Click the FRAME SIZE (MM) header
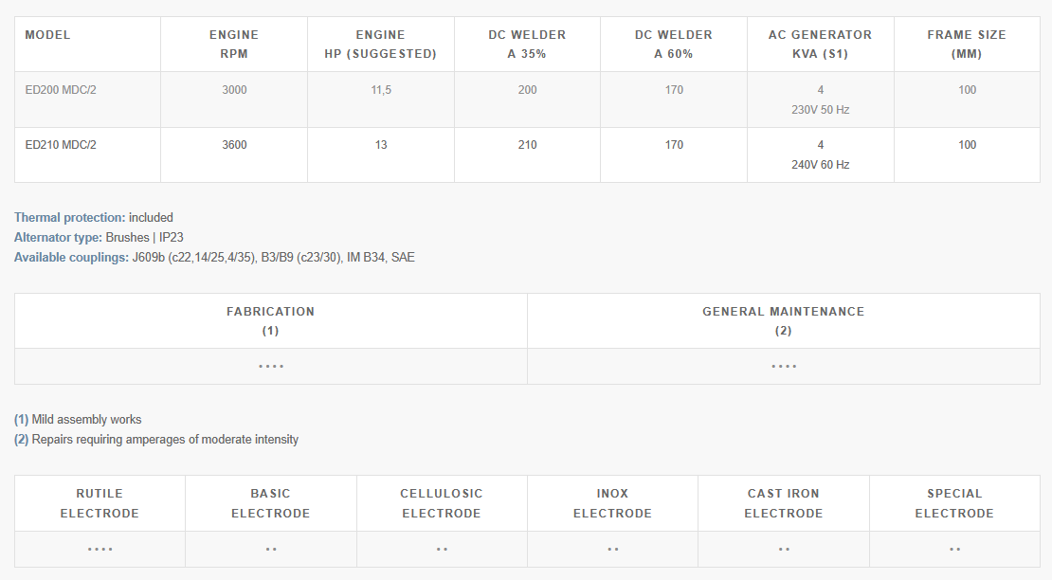This screenshot has width=1052, height=580. [967, 45]
